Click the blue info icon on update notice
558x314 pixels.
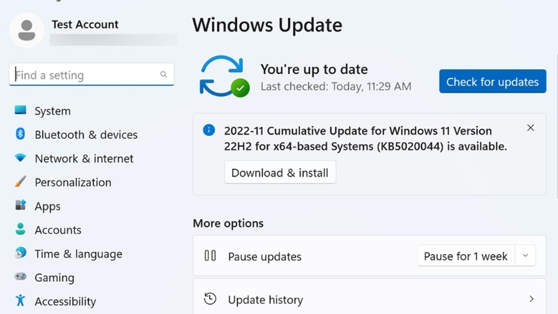coord(209,130)
